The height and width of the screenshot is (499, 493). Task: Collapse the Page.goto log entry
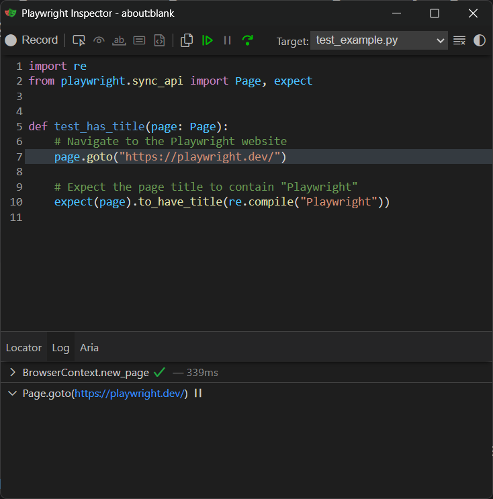[x=13, y=394]
